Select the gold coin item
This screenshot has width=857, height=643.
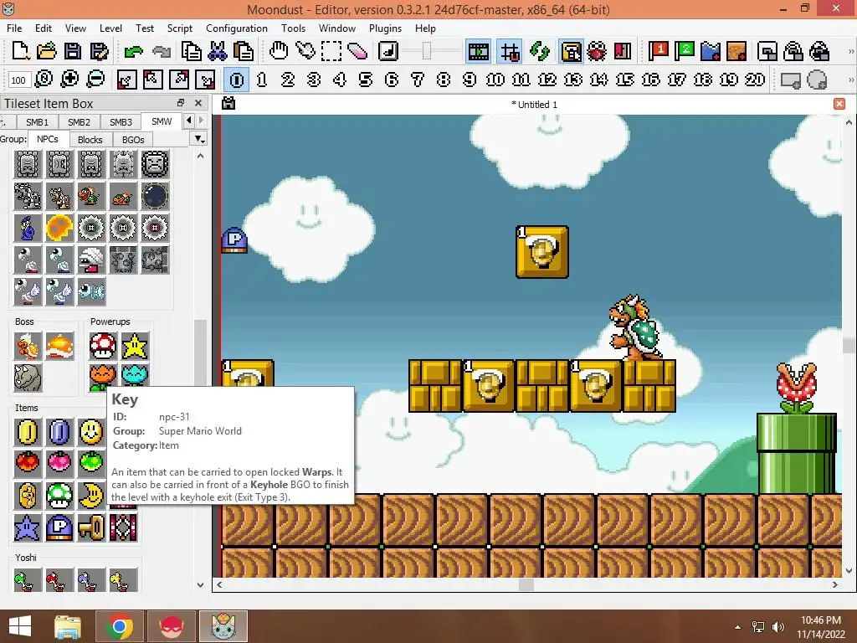pos(28,432)
